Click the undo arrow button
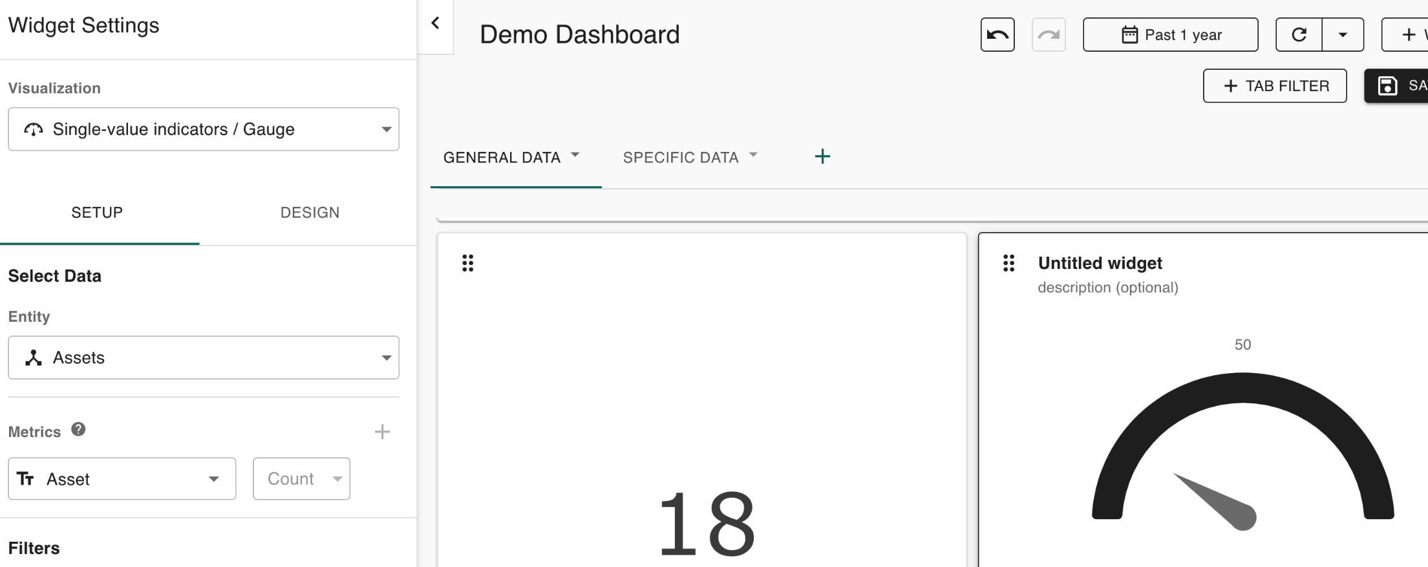This screenshot has height=567, width=1428. tap(997, 35)
